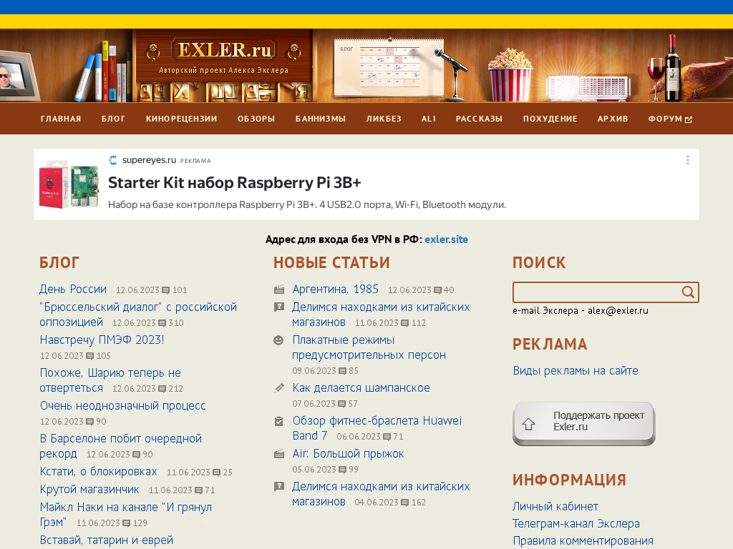The width and height of the screenshot is (733, 549).
Task: Open post В Барселоне побит очередной рекорд
Action: pos(120,446)
